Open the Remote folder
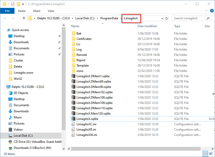The image size is (215, 157). 82,55
